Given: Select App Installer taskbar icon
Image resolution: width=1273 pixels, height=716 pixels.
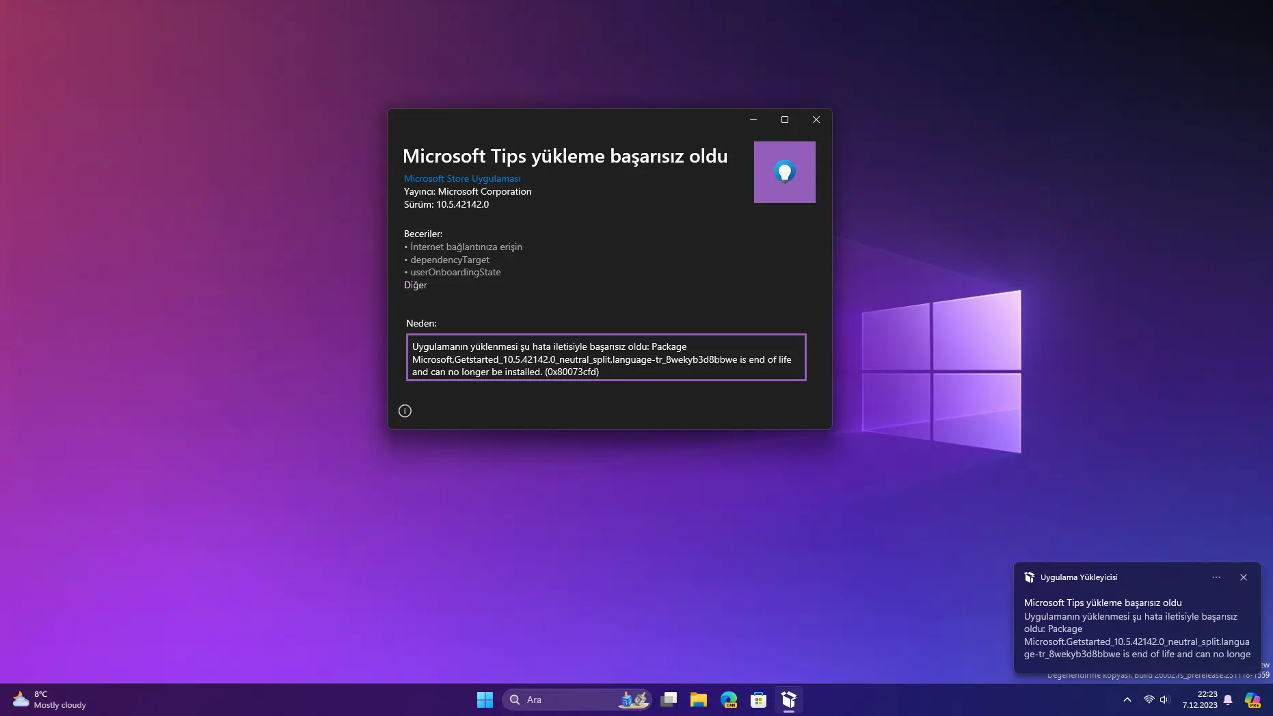Looking at the screenshot, I should 788,700.
